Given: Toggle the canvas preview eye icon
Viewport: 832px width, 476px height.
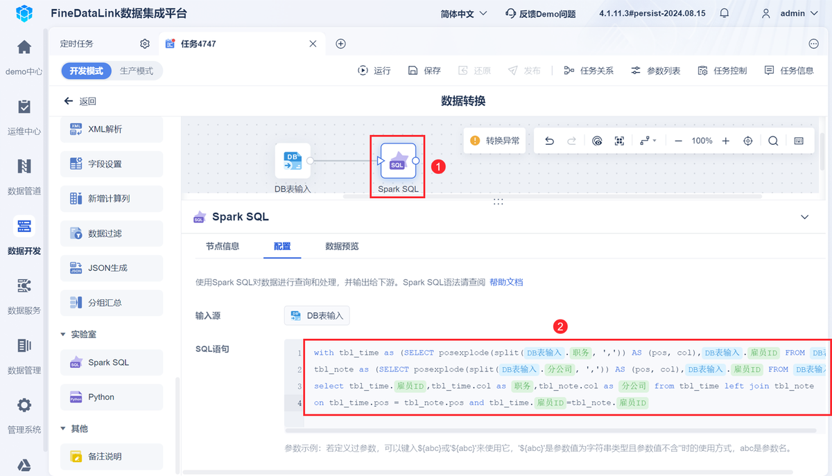Looking at the screenshot, I should tap(598, 141).
